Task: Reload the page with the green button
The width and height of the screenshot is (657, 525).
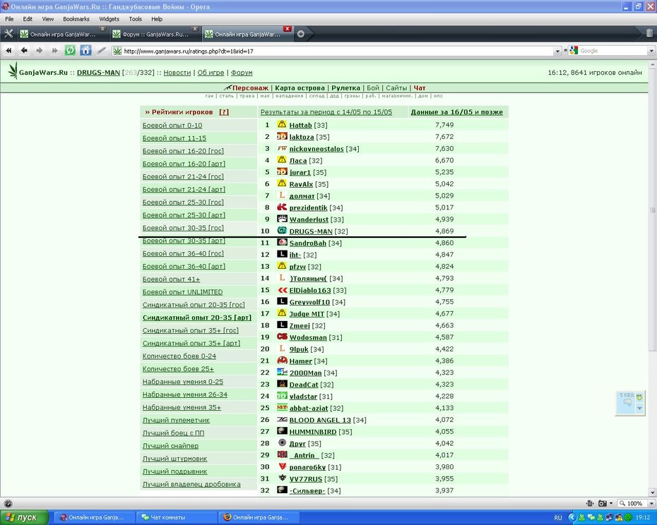Action: [x=70, y=51]
